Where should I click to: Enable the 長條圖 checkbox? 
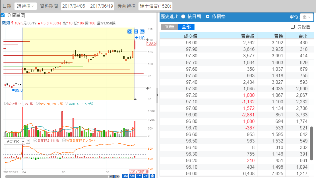coord(293,27)
